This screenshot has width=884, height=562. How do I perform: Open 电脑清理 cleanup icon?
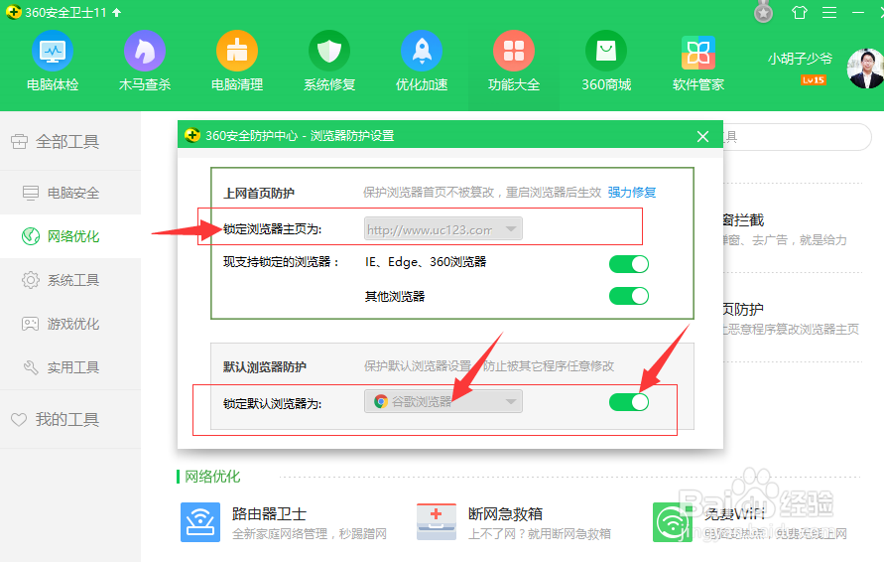tap(237, 52)
